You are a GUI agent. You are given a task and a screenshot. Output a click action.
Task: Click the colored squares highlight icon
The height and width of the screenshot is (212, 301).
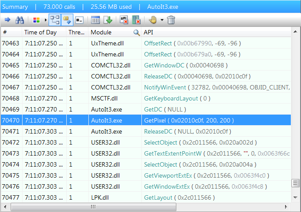pos(36,20)
